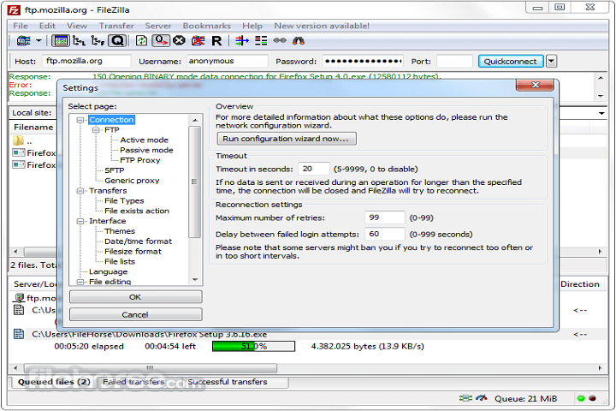Collapse the Interface tree node
The width and height of the screenshot is (616, 411).
coord(81,221)
